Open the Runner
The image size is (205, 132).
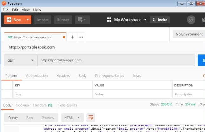click(x=63, y=20)
